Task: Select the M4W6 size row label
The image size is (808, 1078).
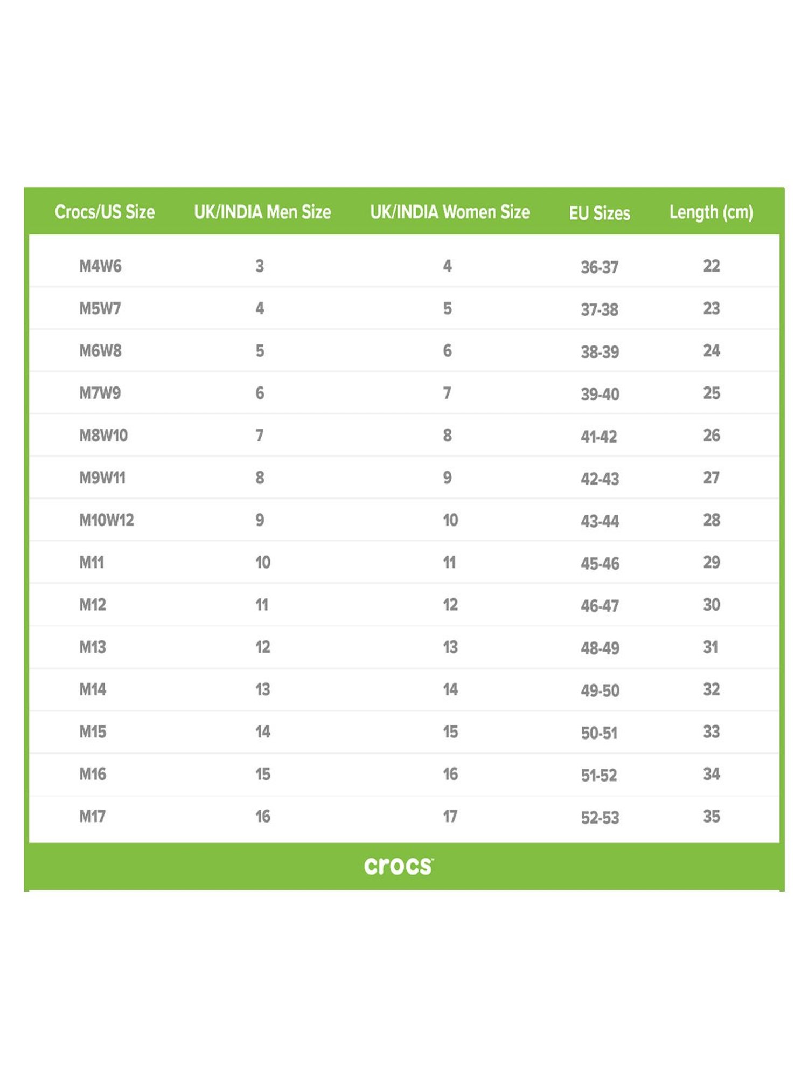Action: point(100,266)
